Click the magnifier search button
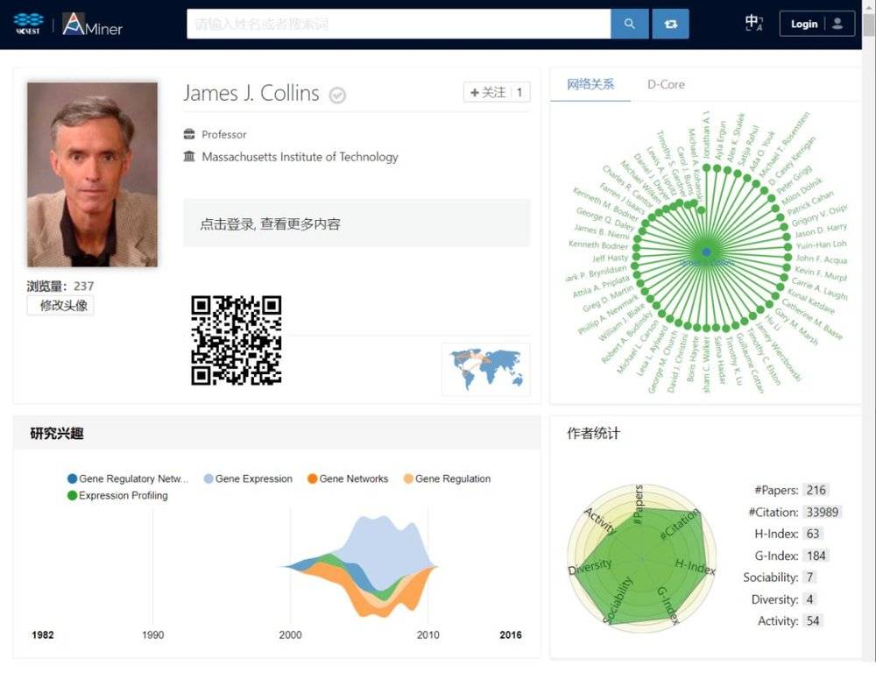 click(629, 24)
